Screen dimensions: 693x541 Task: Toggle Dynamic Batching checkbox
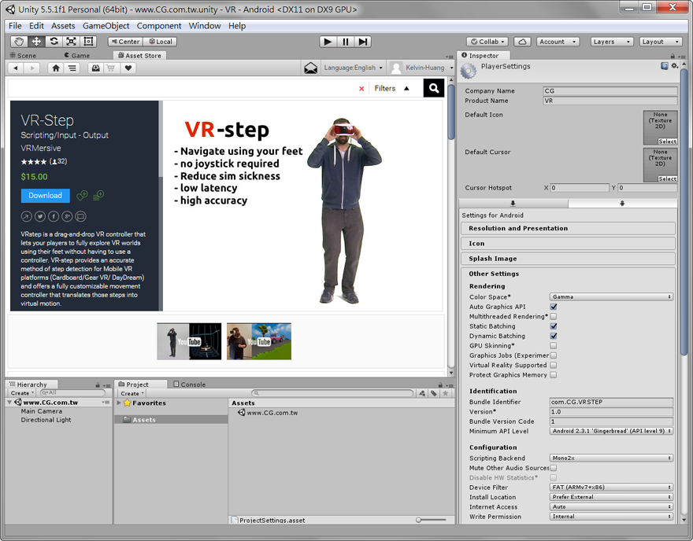click(554, 336)
